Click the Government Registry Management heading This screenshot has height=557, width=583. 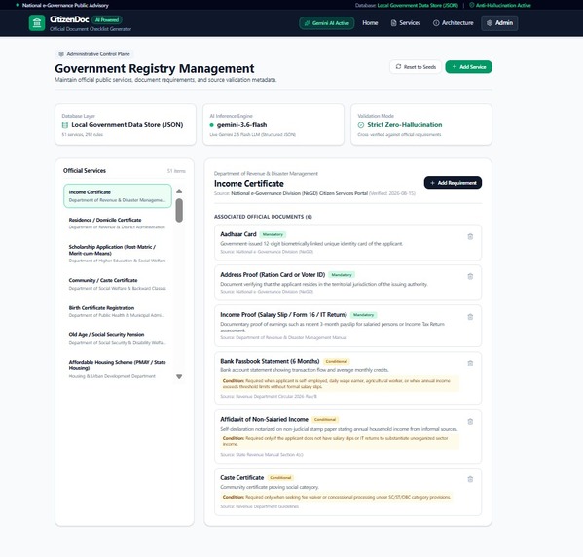(155, 68)
